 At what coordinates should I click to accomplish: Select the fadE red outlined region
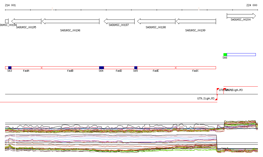pos(156,68)
